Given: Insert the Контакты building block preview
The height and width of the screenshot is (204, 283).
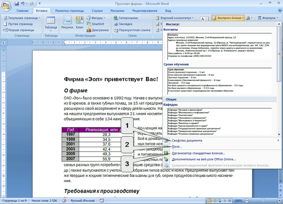Looking at the screenshot, I should point(220,46).
